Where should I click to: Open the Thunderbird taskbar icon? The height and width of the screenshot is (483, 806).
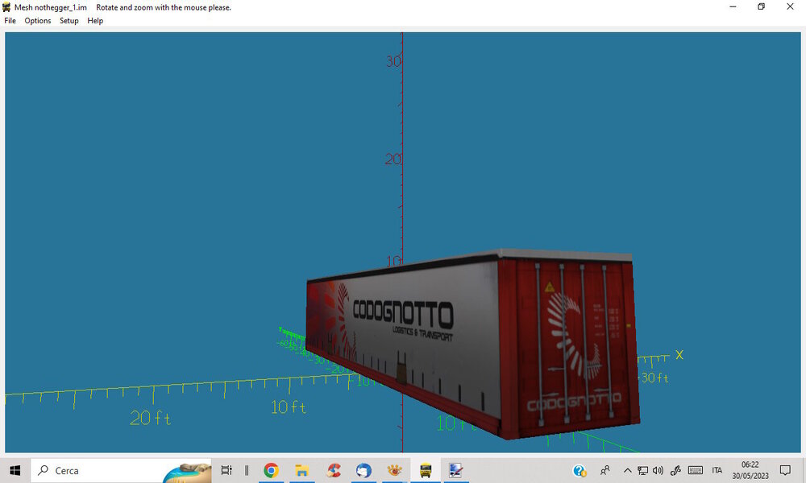point(364,470)
